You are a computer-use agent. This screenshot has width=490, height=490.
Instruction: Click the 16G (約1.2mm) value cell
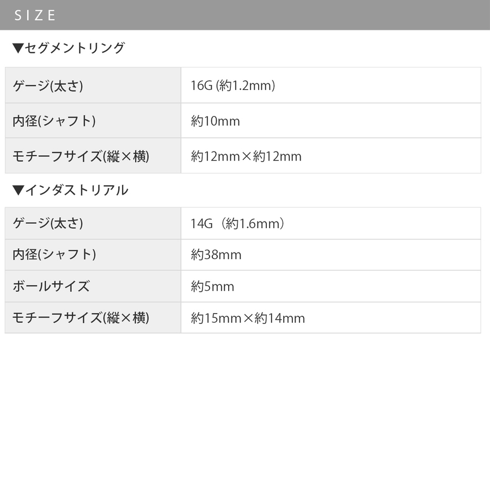tap(233, 85)
